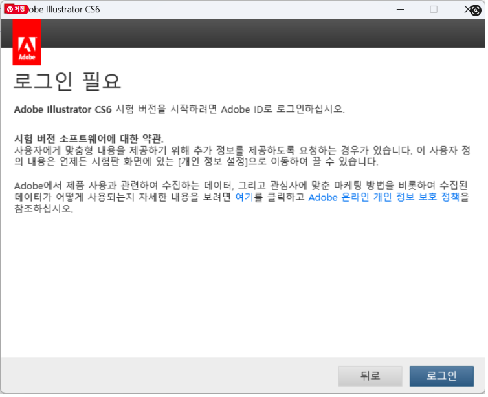
Task: Click the red Adobe logo
Action: click(27, 42)
